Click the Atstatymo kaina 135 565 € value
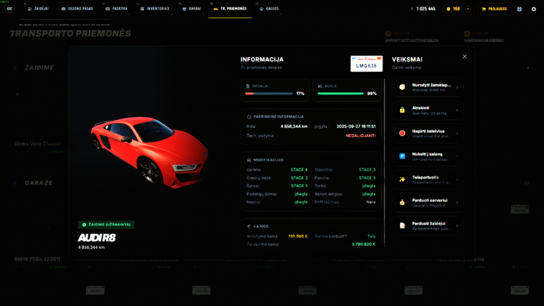Screen dimensions: 544x306 click(x=298, y=236)
